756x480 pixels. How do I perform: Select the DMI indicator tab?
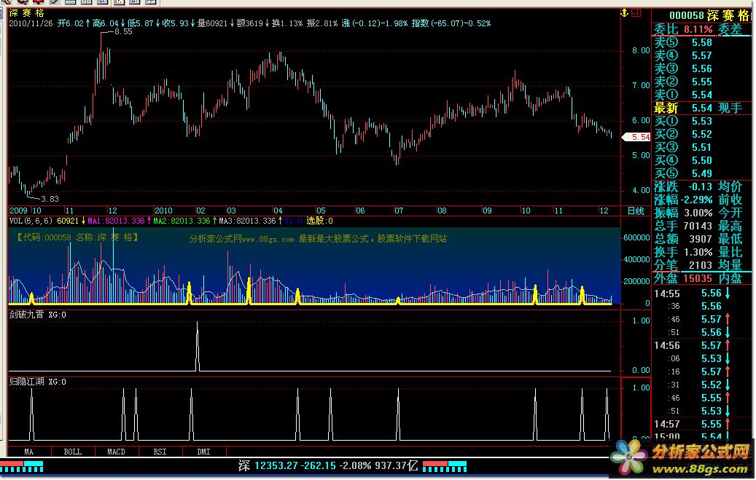tap(204, 452)
